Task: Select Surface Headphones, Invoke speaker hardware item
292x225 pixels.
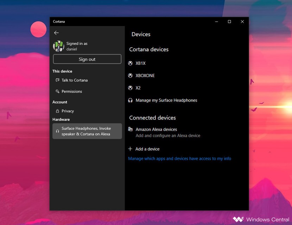Action: [87, 131]
